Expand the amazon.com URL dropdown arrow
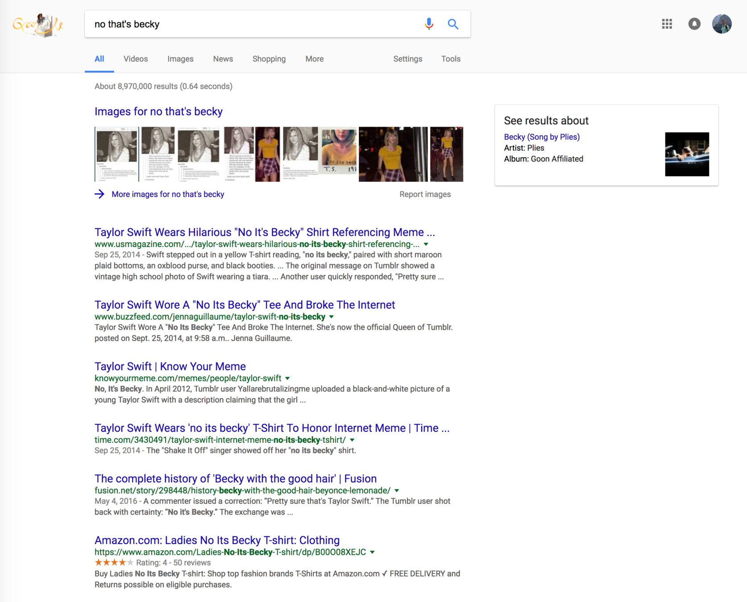 click(x=372, y=552)
